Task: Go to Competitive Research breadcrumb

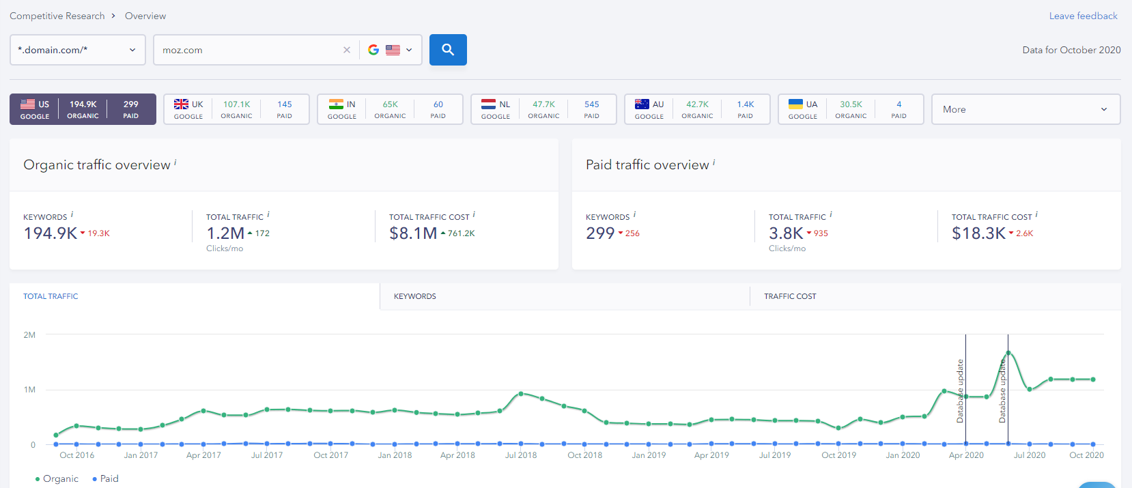Action: tap(57, 16)
